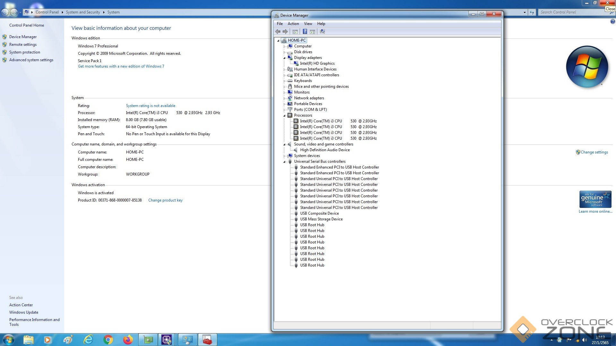Select last USB Root Hub entry
Viewport: 616px width, 346px height.
(x=312, y=265)
